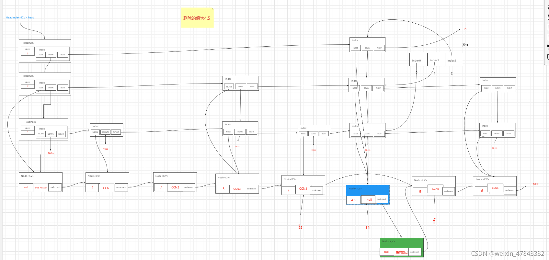Click the 'null' value in blue node

(x=369, y=200)
